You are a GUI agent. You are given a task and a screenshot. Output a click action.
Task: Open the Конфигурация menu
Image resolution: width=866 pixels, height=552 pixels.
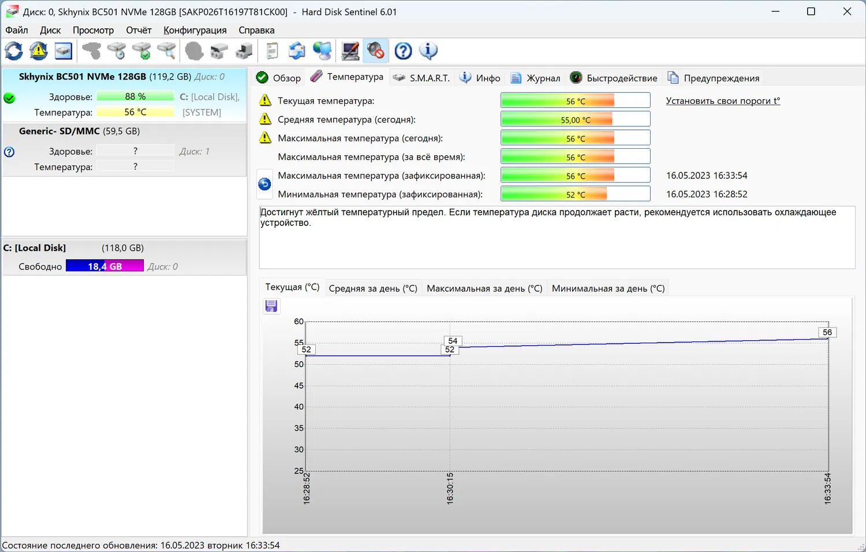click(x=195, y=30)
